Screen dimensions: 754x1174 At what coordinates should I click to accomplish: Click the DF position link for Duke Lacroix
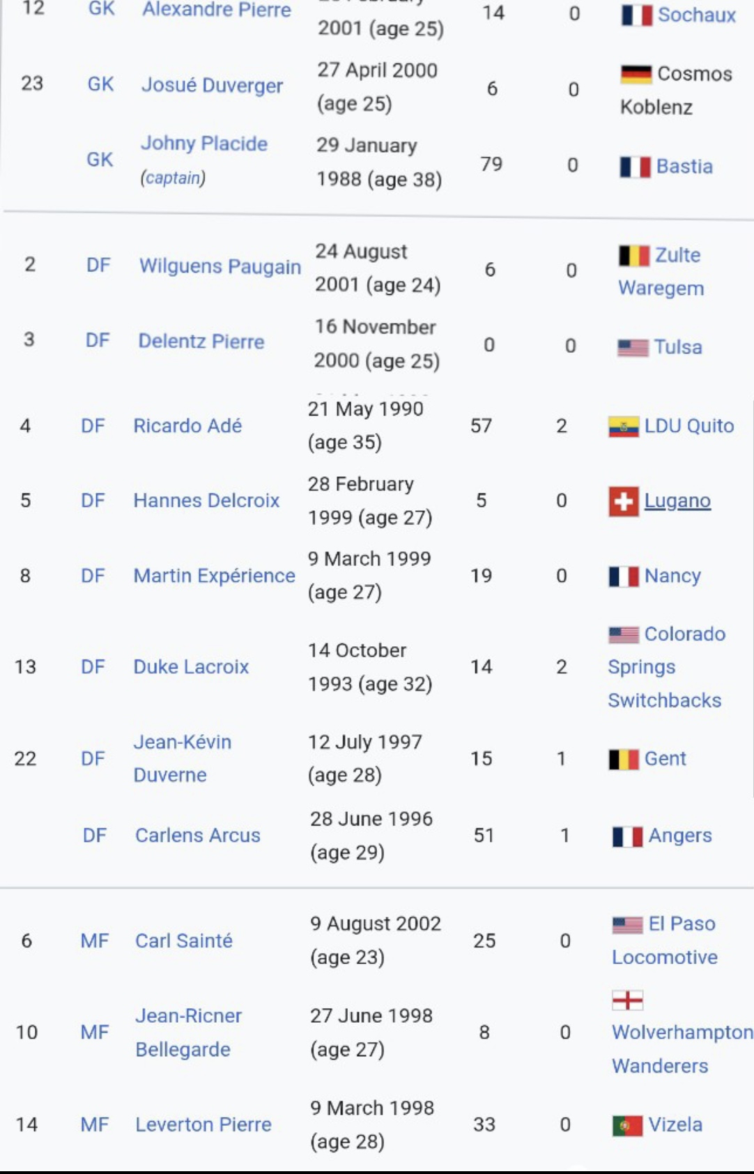tap(93, 667)
